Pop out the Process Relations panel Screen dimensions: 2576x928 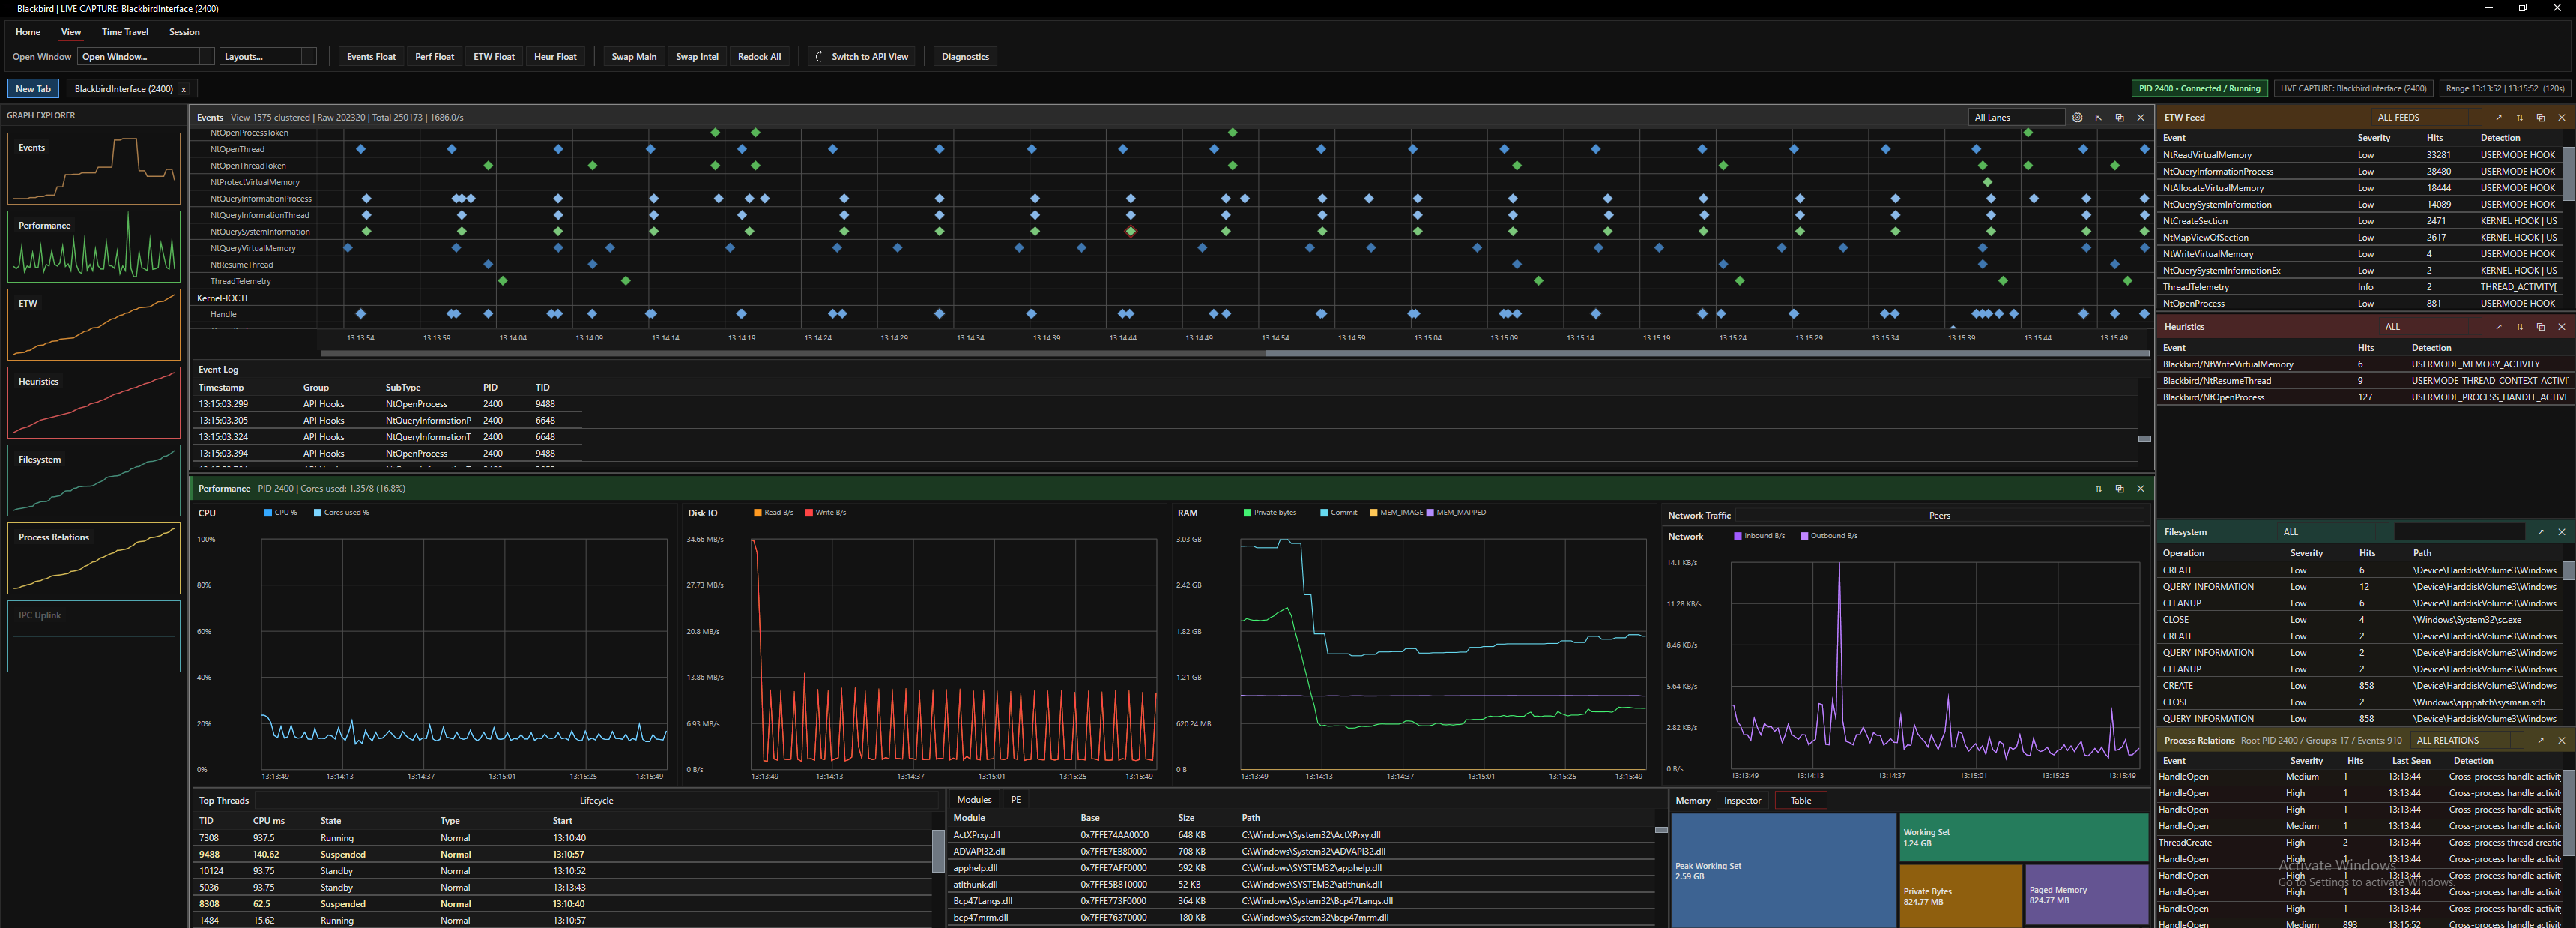point(2540,741)
